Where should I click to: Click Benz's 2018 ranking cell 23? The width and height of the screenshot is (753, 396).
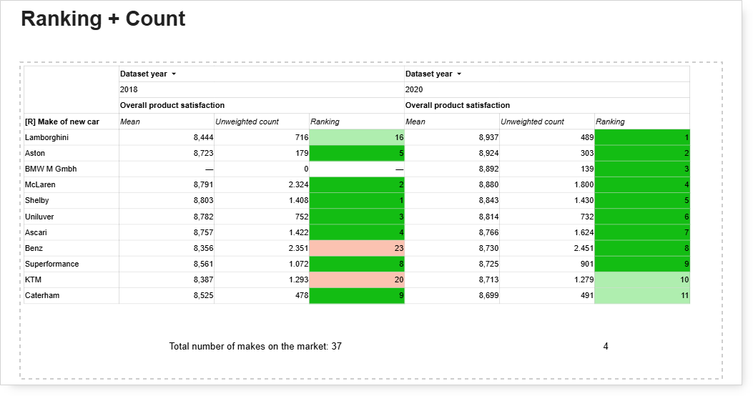coord(357,248)
